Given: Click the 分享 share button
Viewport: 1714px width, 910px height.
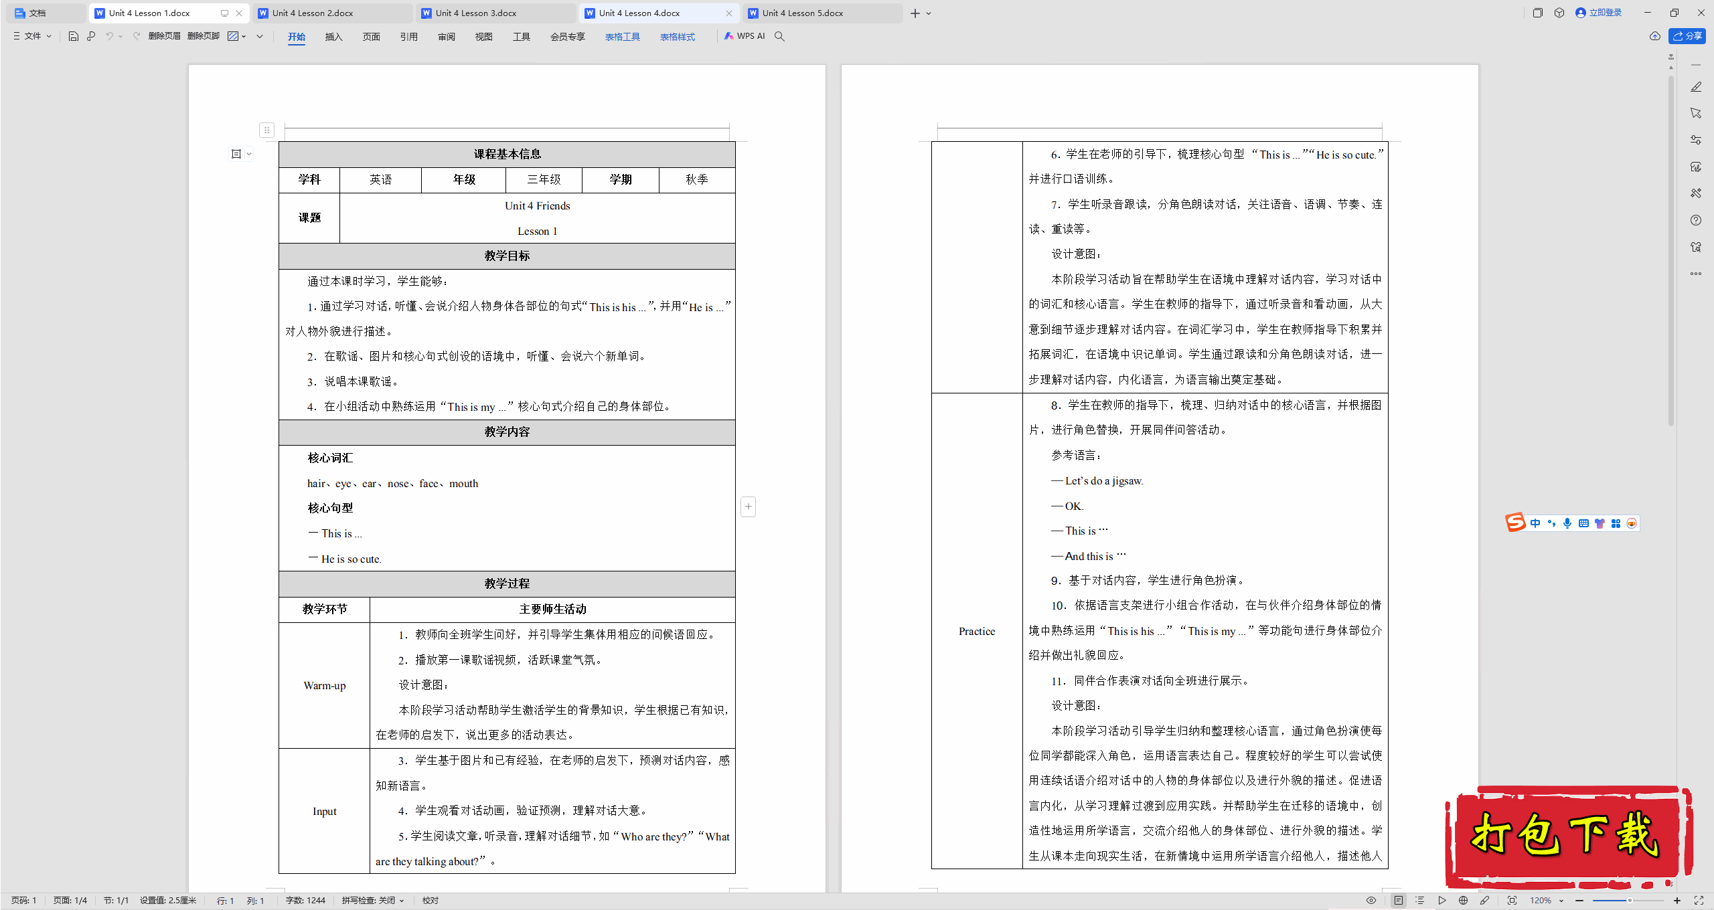Looking at the screenshot, I should click(1687, 36).
